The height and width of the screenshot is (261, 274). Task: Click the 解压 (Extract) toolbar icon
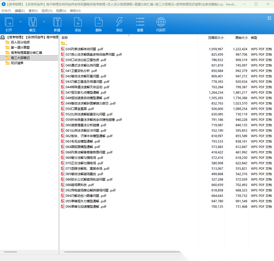32,22
